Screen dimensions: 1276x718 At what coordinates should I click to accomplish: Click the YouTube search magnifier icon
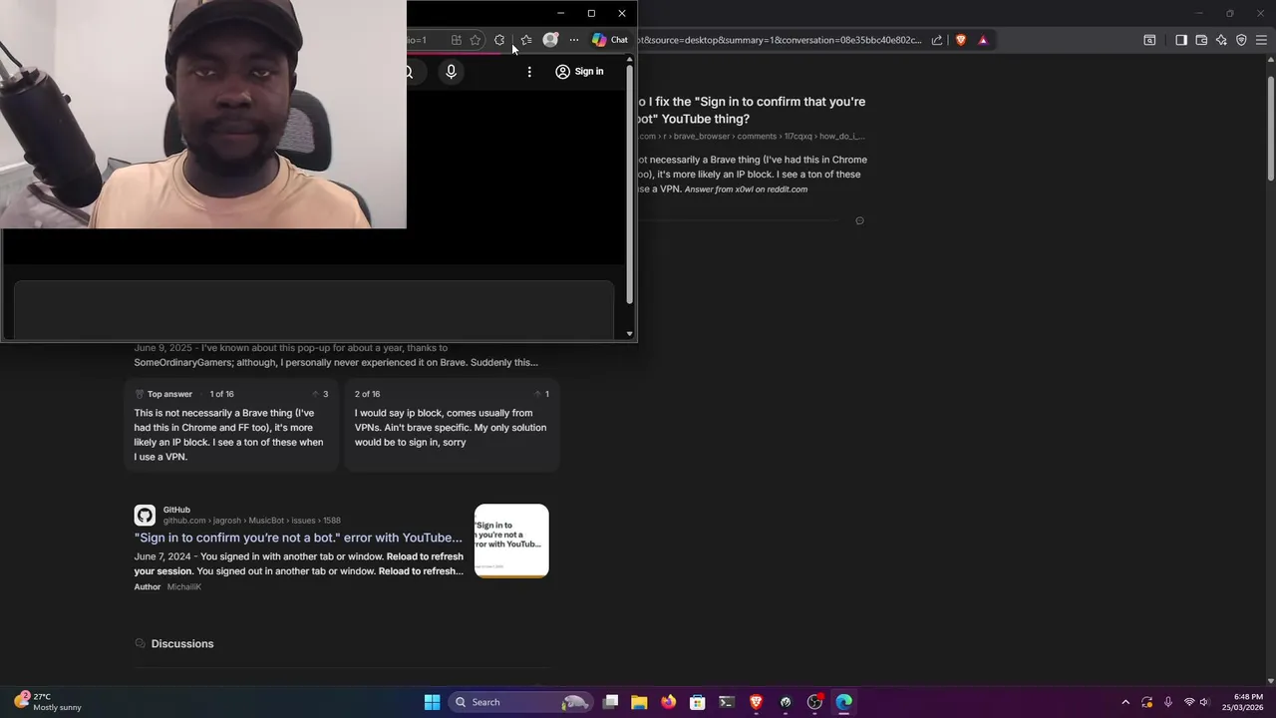[409, 72]
